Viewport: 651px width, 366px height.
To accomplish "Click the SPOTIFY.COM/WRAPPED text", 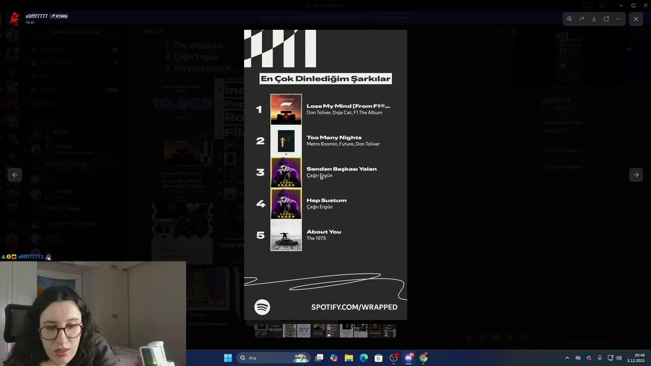I will [354, 307].
